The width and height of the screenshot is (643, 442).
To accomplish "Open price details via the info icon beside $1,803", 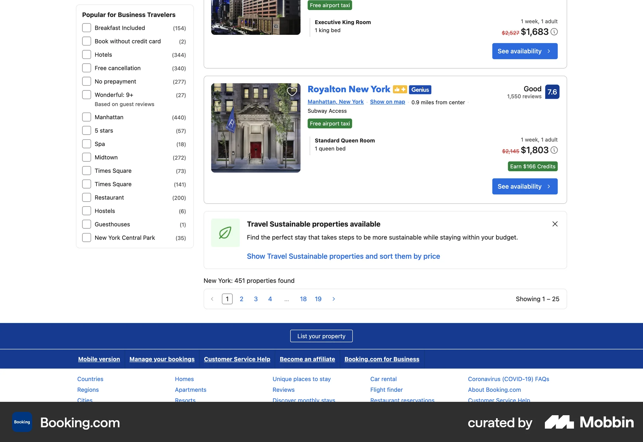I will click(555, 150).
